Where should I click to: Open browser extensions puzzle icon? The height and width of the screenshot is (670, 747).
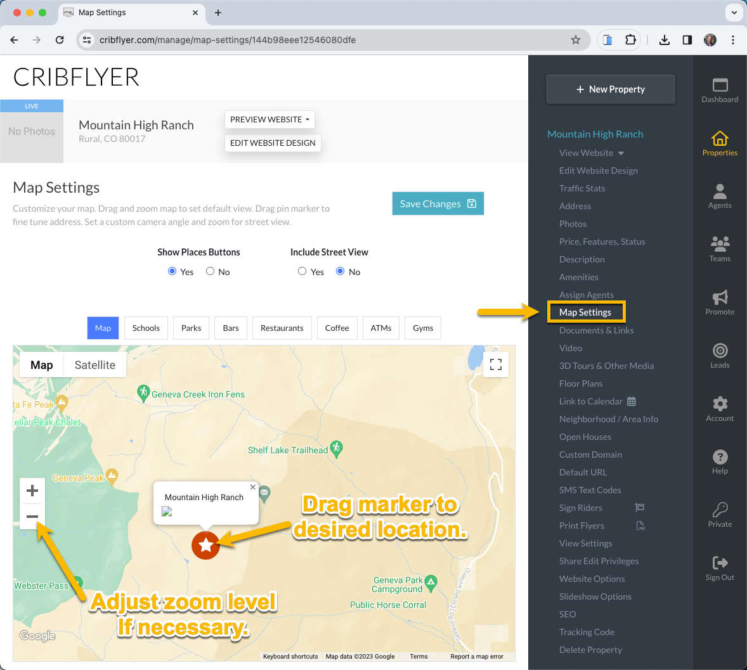click(630, 40)
